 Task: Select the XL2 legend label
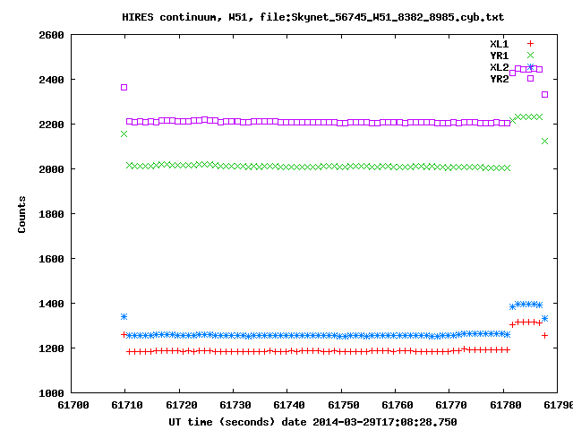click(500, 67)
